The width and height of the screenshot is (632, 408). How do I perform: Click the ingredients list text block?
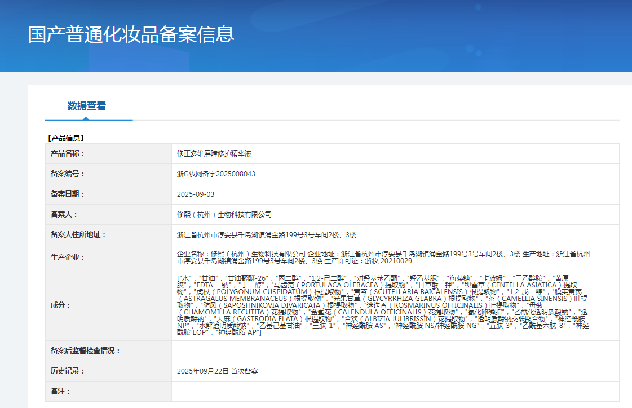coord(383,305)
